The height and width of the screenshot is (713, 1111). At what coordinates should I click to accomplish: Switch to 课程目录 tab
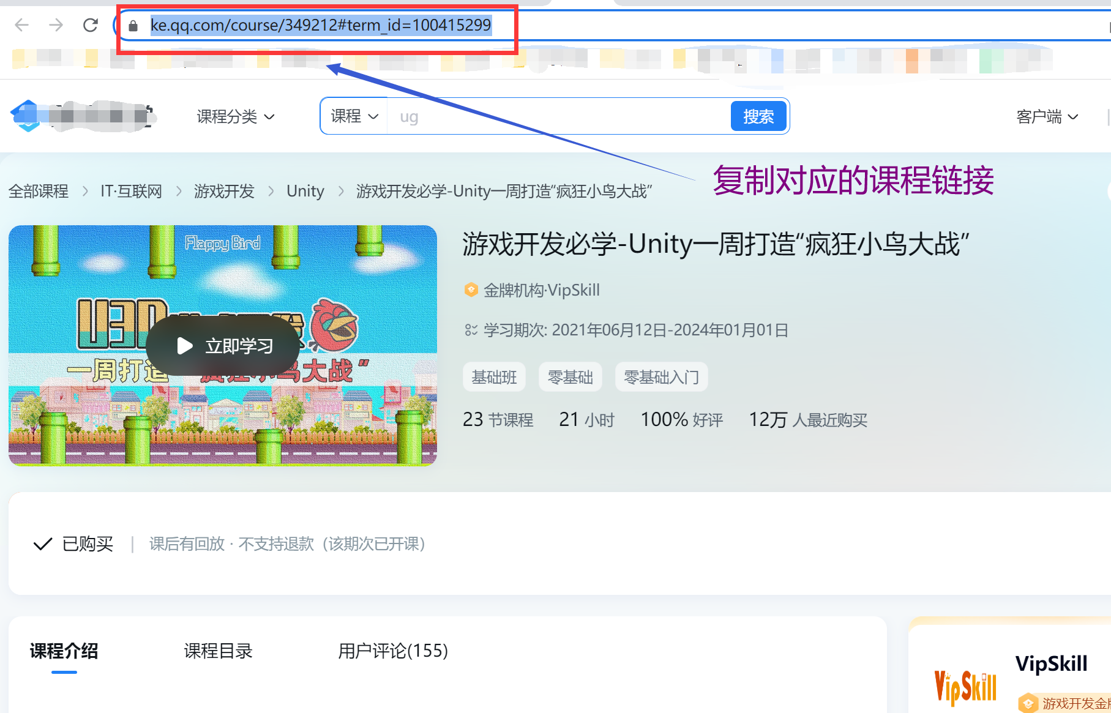click(x=218, y=651)
